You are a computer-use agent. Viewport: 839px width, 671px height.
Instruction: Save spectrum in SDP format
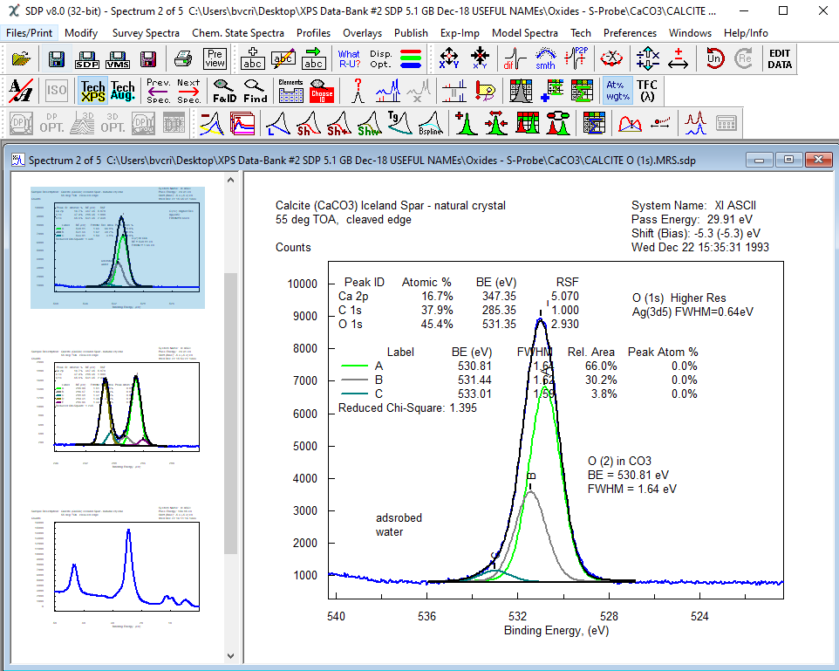point(86,58)
